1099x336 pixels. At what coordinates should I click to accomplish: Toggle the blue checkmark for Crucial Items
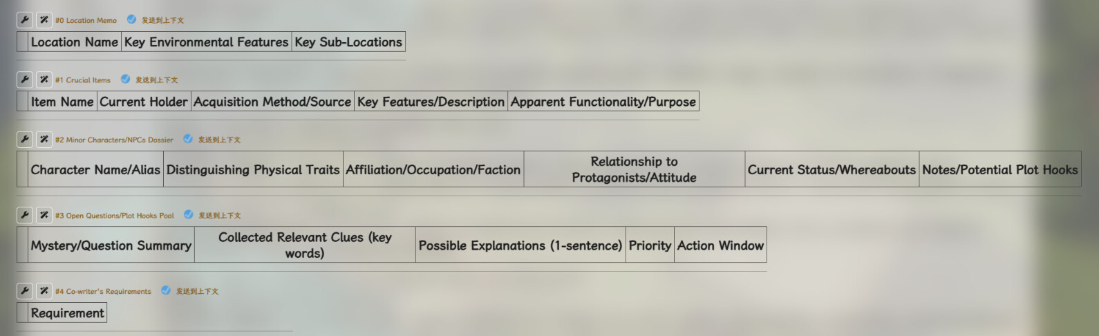pos(125,79)
